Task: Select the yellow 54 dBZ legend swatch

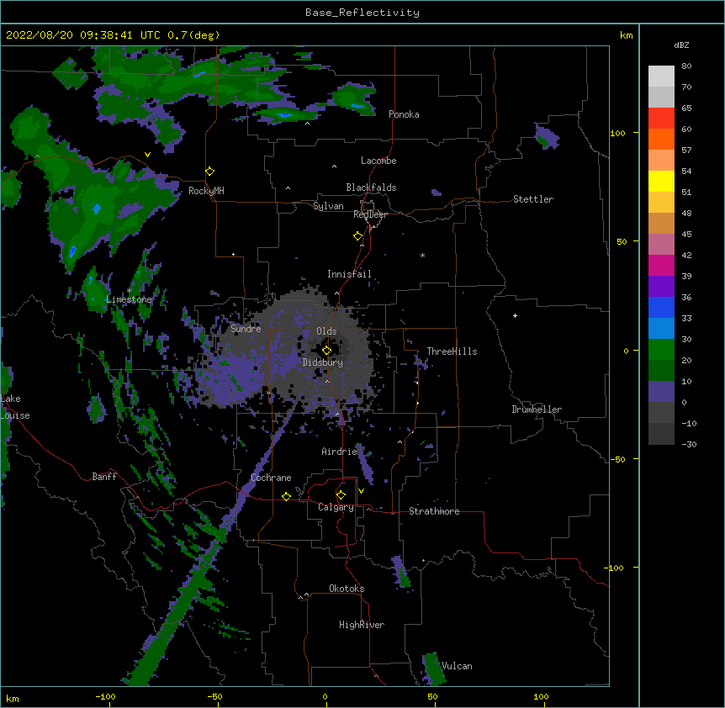Action: pyautogui.click(x=661, y=181)
